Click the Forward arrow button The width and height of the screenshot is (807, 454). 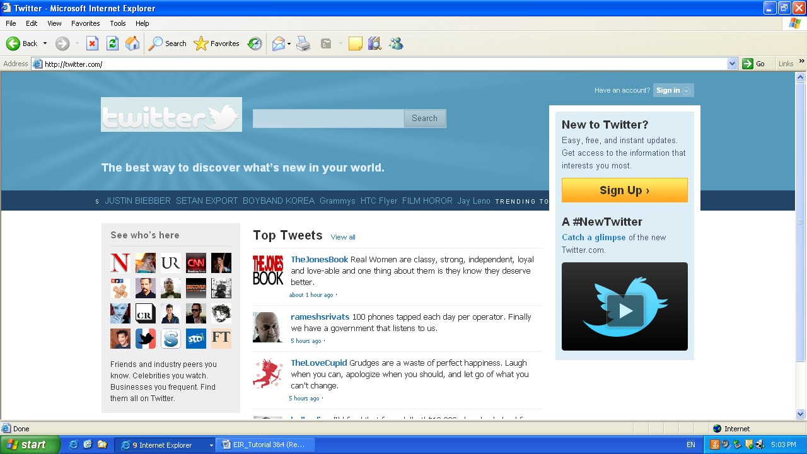tap(62, 44)
